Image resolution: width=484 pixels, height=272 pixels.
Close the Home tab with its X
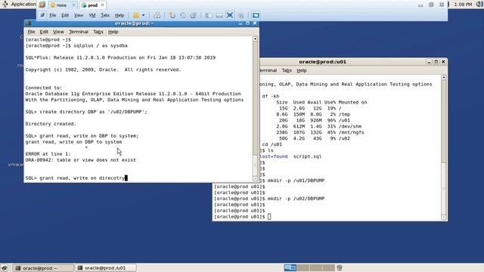[73, 5]
